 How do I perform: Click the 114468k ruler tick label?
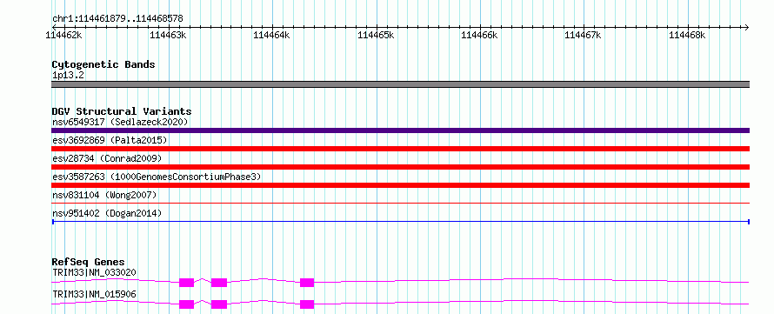687,35
